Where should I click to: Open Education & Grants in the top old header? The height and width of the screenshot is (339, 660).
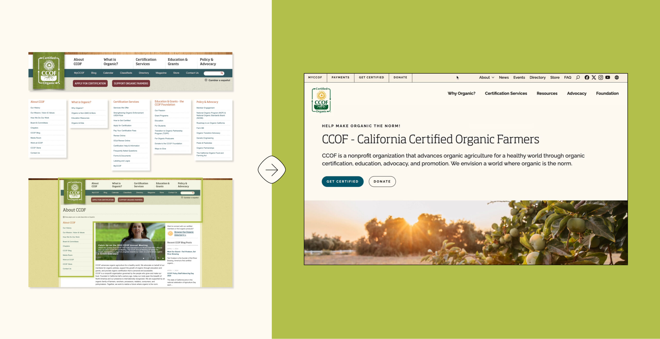click(178, 62)
